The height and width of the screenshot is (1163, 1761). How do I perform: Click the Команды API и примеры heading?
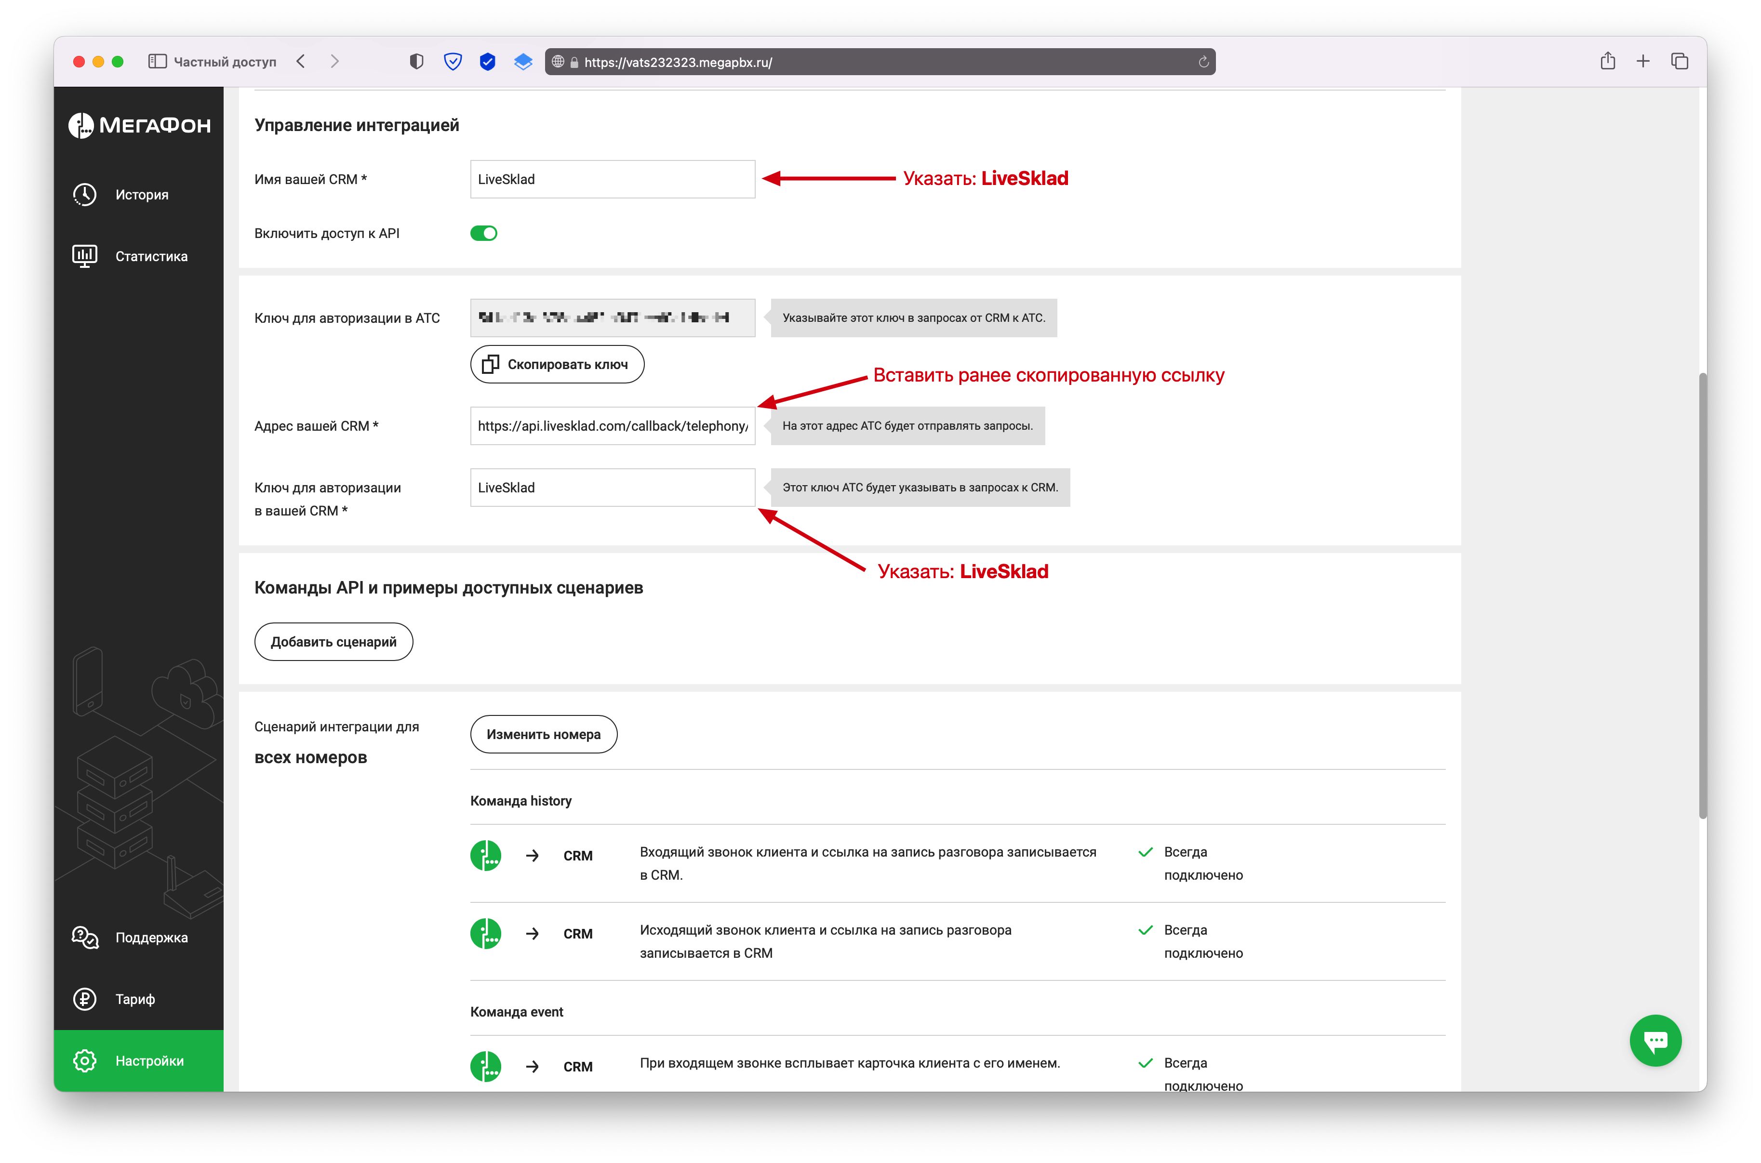[449, 587]
